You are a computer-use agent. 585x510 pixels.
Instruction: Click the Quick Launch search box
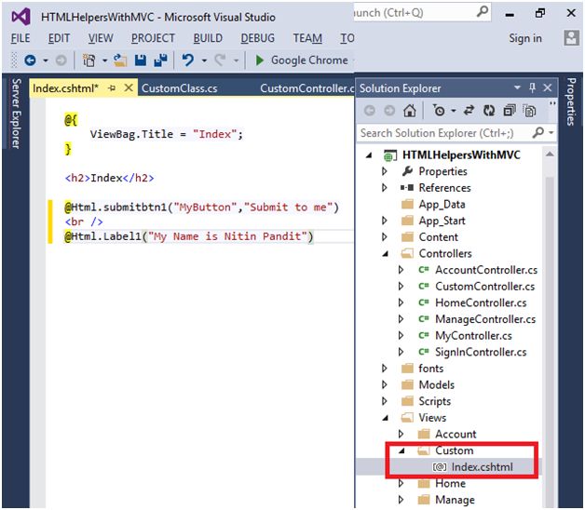[421, 12]
